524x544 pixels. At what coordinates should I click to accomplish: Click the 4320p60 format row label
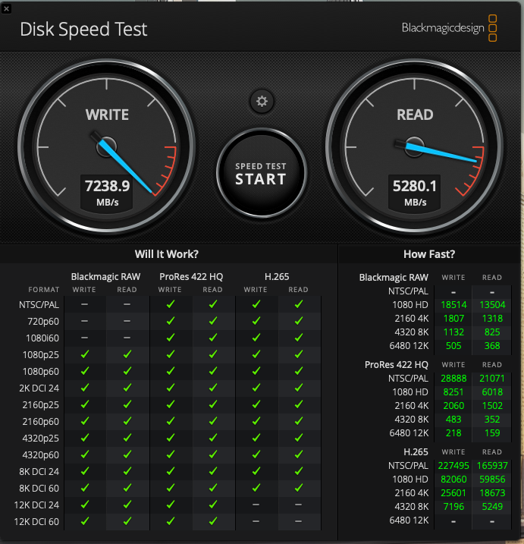point(41,454)
